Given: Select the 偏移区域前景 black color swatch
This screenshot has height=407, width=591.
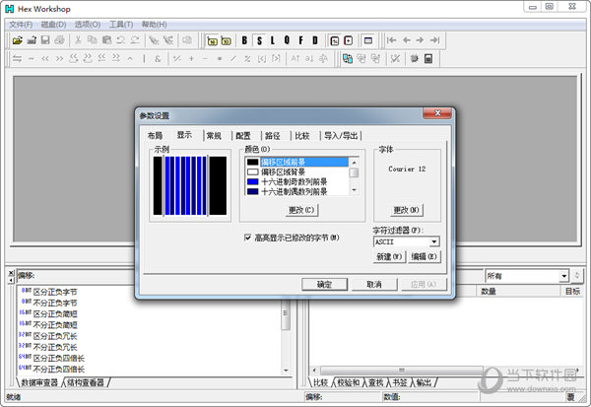Looking at the screenshot, I should pyautogui.click(x=252, y=163).
